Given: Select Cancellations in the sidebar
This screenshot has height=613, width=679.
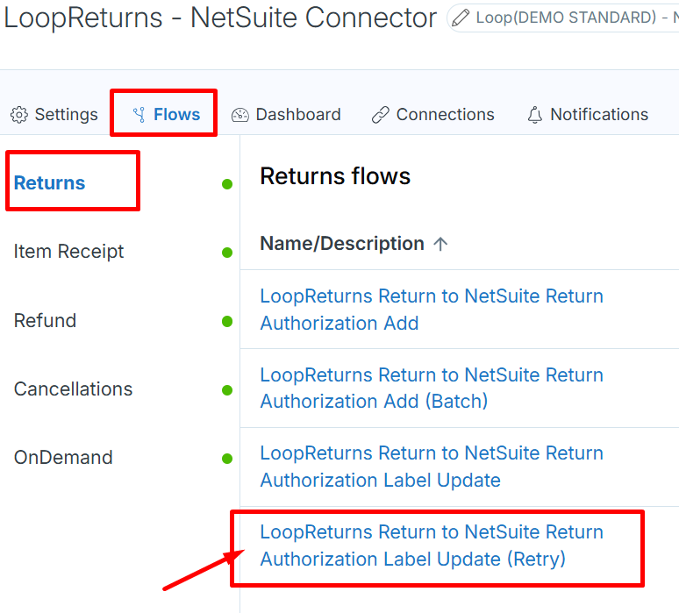Looking at the screenshot, I should tap(73, 389).
